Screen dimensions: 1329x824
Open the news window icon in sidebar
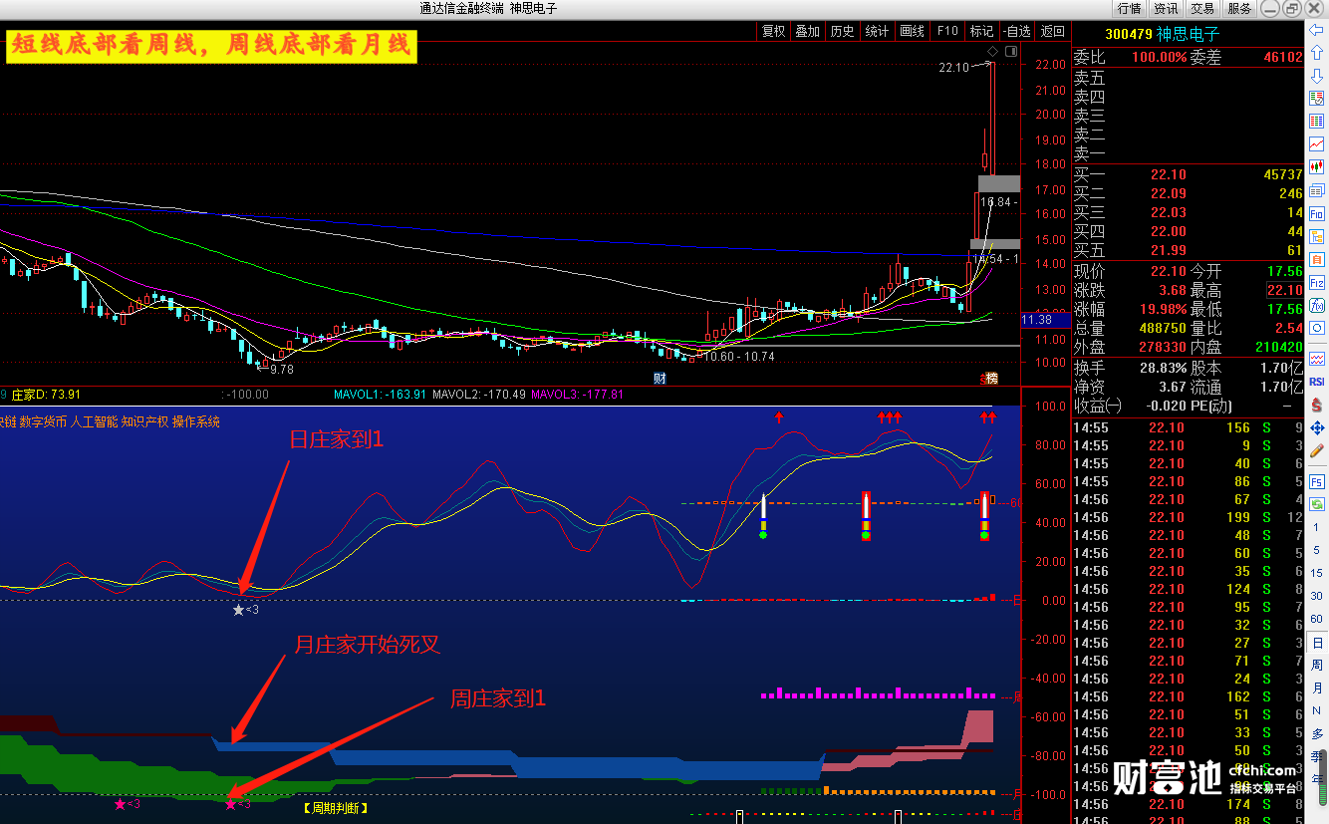point(1317,190)
